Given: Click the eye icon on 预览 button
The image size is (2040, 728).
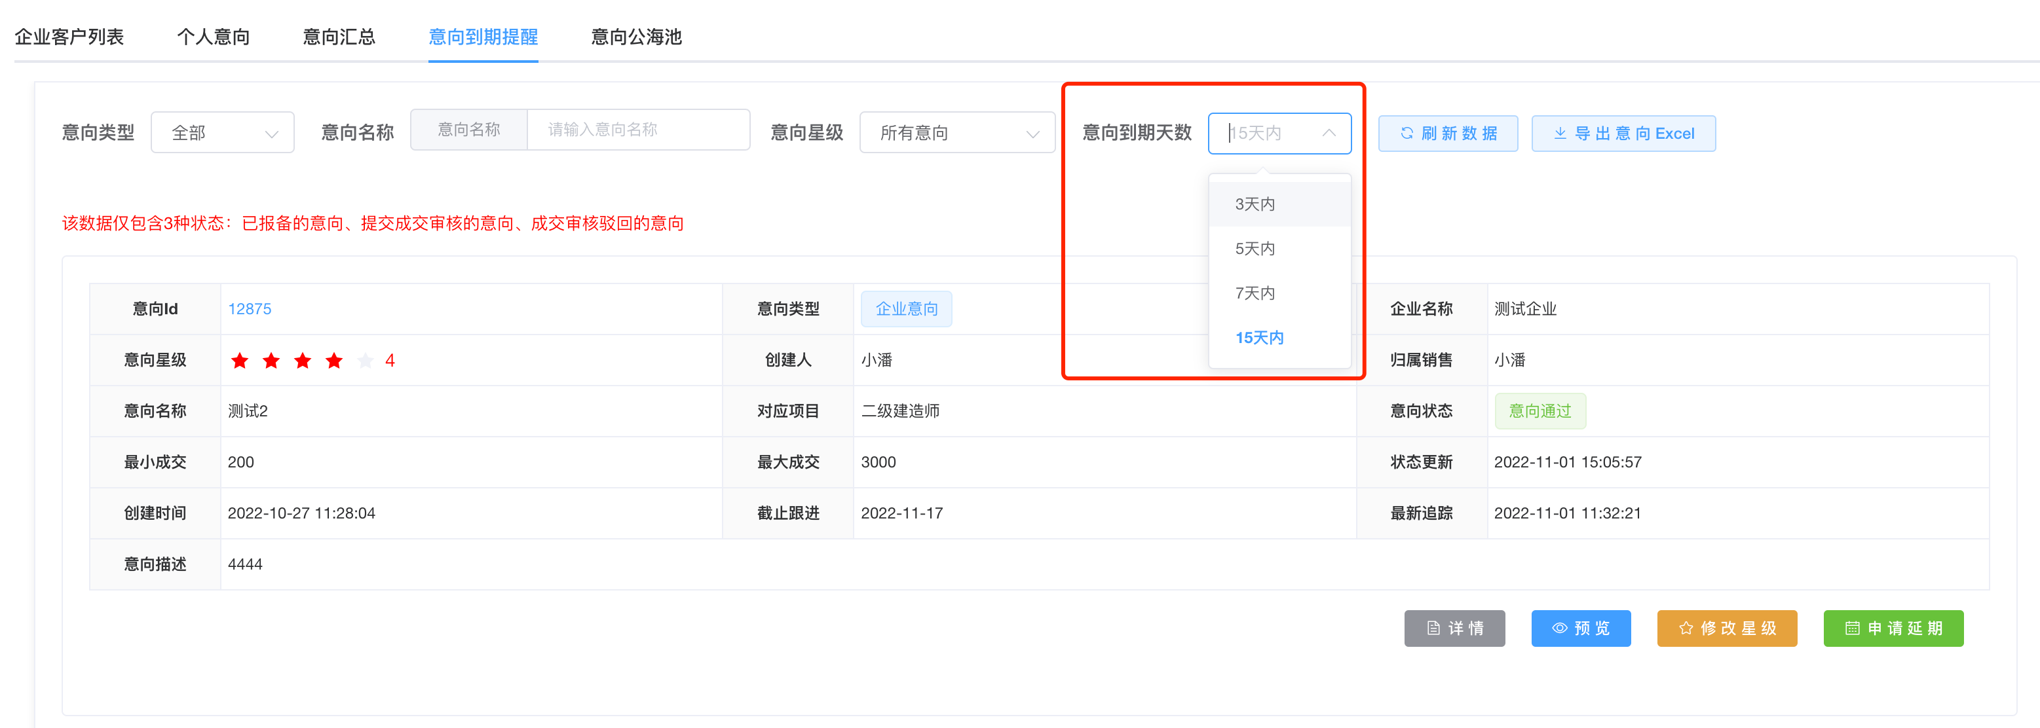Looking at the screenshot, I should tap(1559, 628).
